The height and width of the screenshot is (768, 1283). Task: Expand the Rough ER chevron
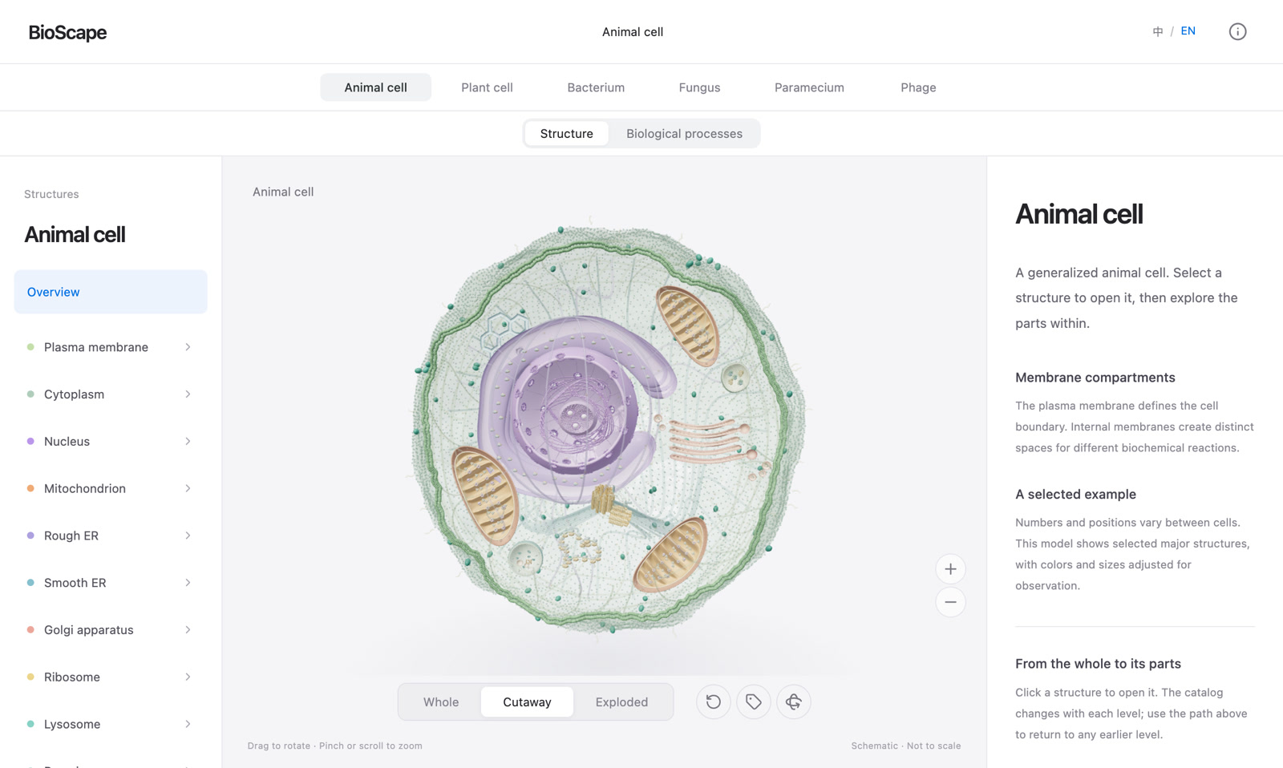pos(188,536)
